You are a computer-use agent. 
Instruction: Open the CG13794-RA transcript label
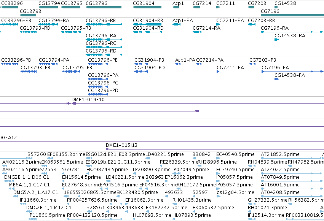[x=54, y=21]
